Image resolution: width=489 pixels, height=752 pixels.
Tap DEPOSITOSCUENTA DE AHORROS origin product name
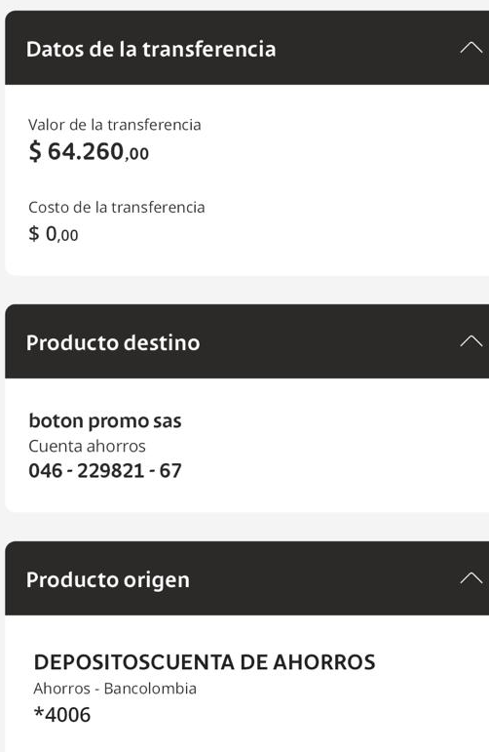click(205, 662)
